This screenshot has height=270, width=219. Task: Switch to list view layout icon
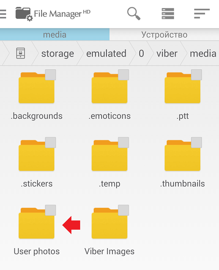[168, 14]
